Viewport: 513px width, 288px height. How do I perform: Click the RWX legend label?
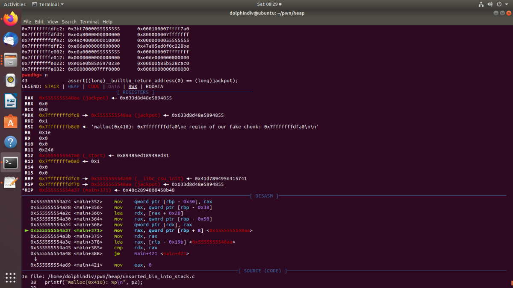pos(133,87)
